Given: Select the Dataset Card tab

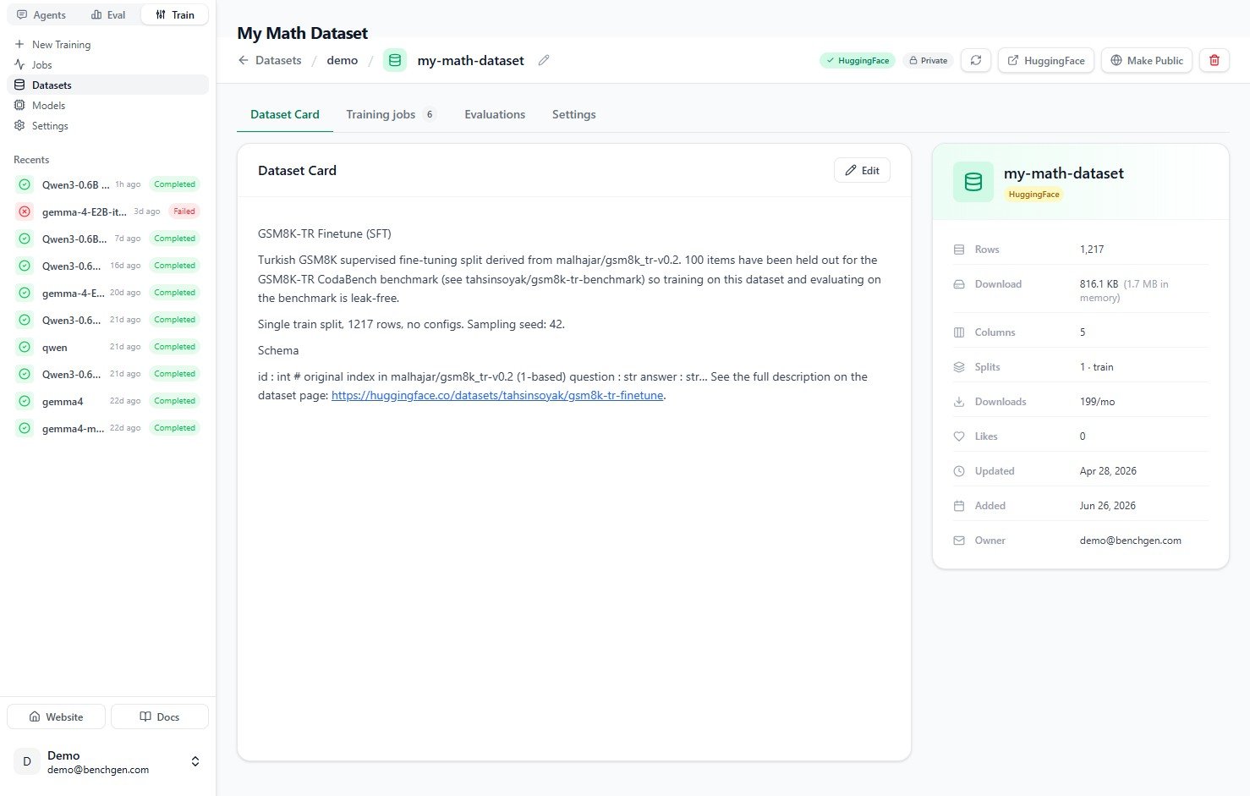Looking at the screenshot, I should (x=285, y=114).
